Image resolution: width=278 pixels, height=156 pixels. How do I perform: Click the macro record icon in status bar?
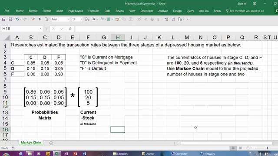[x=13, y=148]
